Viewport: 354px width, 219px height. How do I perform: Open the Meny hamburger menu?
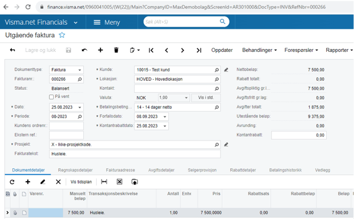coord(107,22)
